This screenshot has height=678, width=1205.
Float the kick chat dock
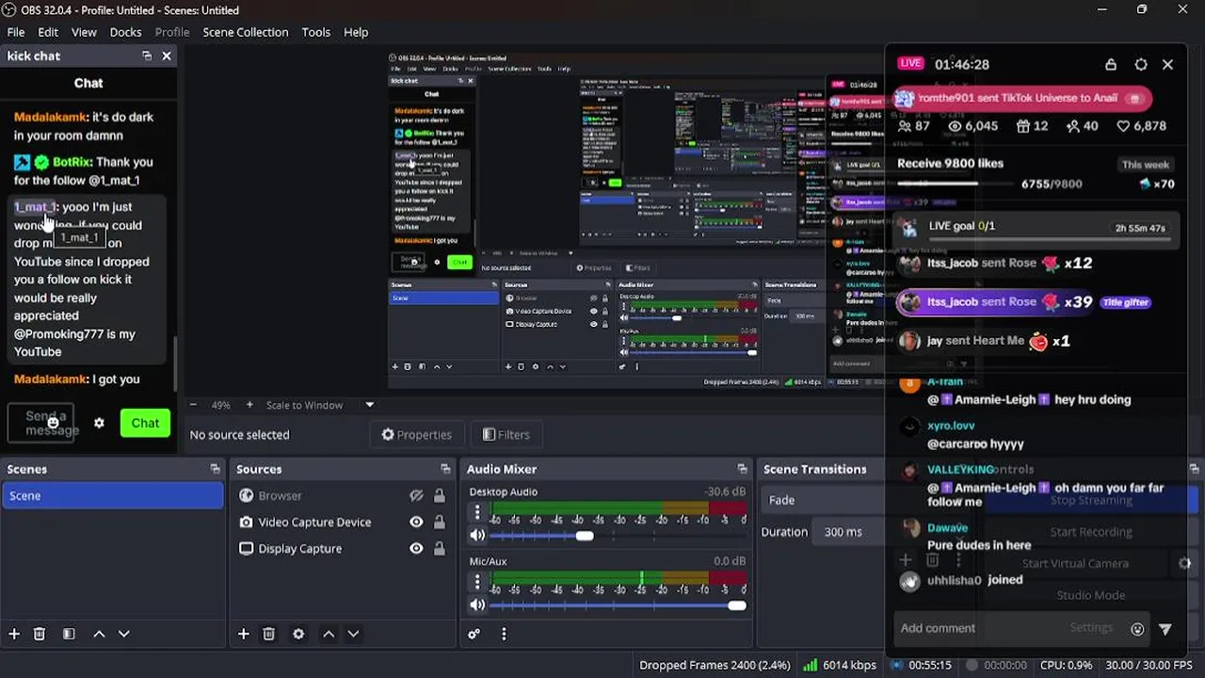147,56
